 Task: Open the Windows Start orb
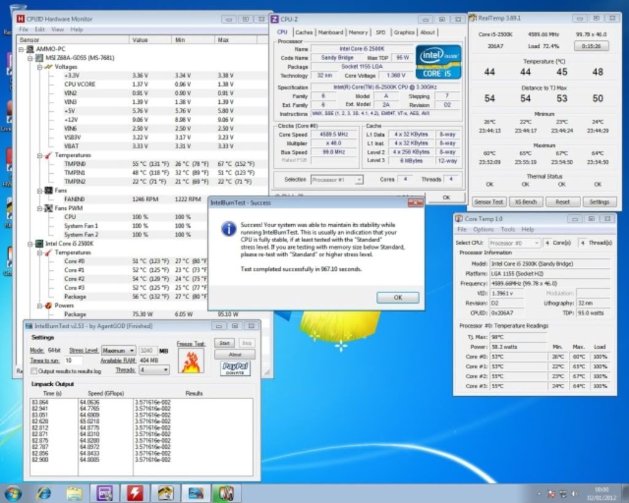(13, 493)
